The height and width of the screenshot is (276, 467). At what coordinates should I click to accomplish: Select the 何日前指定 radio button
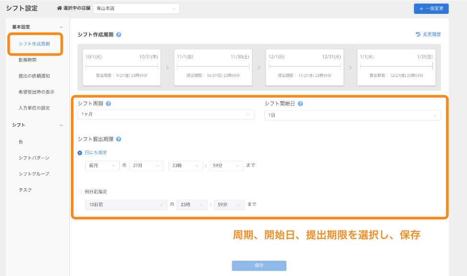[80, 192]
